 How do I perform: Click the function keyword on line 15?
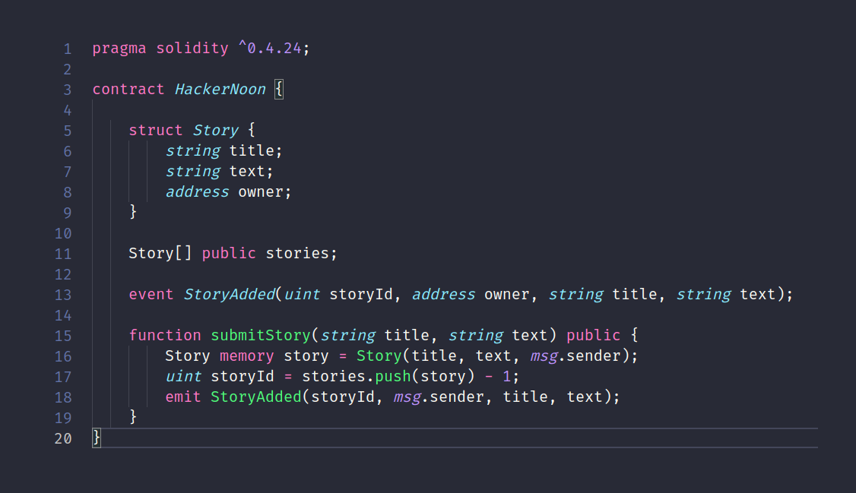(x=165, y=336)
